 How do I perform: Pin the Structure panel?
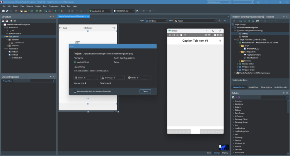click(x=51, y=17)
